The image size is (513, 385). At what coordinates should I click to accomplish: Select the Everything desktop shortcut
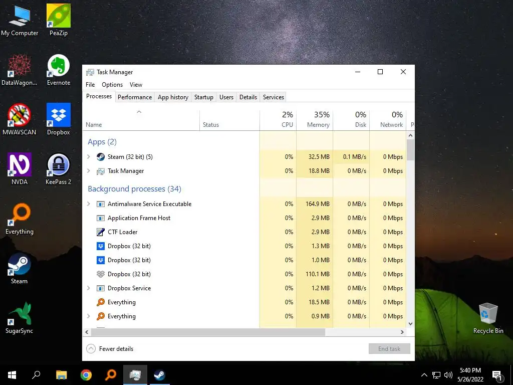click(x=20, y=219)
